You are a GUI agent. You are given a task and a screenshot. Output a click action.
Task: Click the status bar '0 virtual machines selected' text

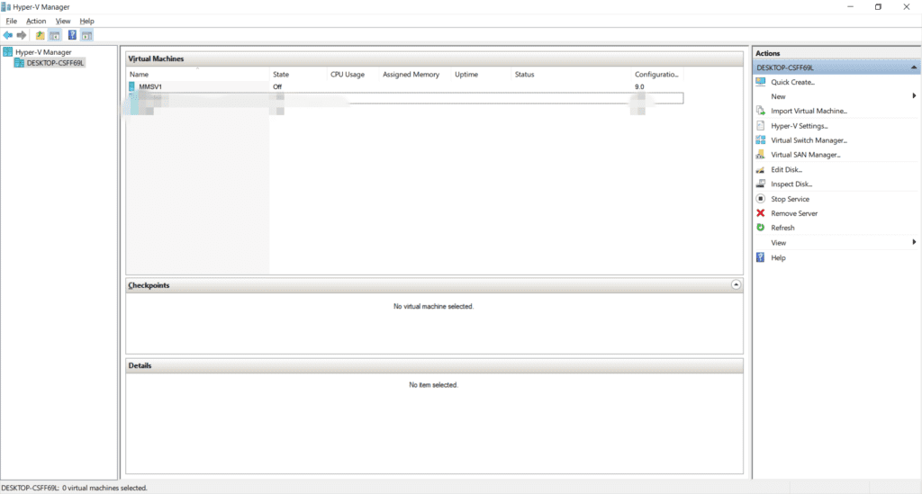click(x=104, y=488)
